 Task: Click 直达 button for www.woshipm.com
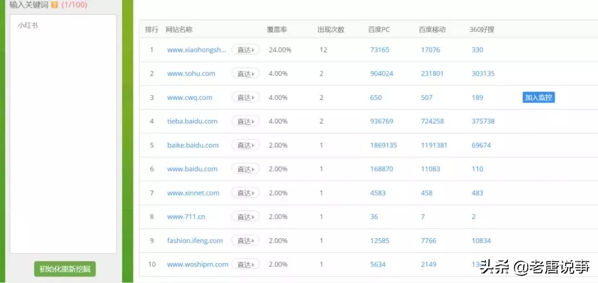click(x=246, y=264)
